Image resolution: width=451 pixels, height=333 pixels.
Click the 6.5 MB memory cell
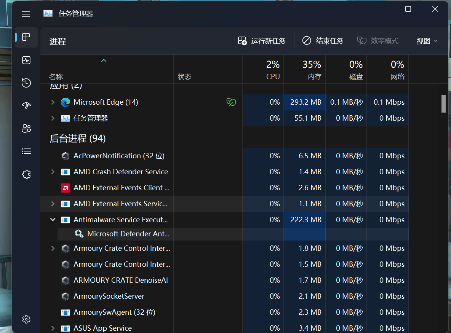coord(305,156)
